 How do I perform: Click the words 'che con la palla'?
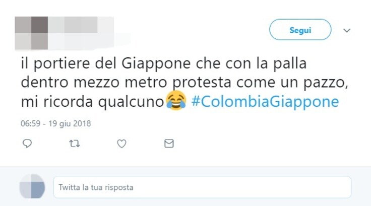pos(251,63)
